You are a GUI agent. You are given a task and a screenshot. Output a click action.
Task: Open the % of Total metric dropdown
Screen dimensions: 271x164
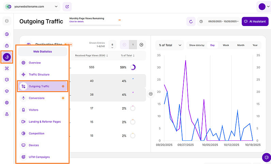[x=169, y=45]
